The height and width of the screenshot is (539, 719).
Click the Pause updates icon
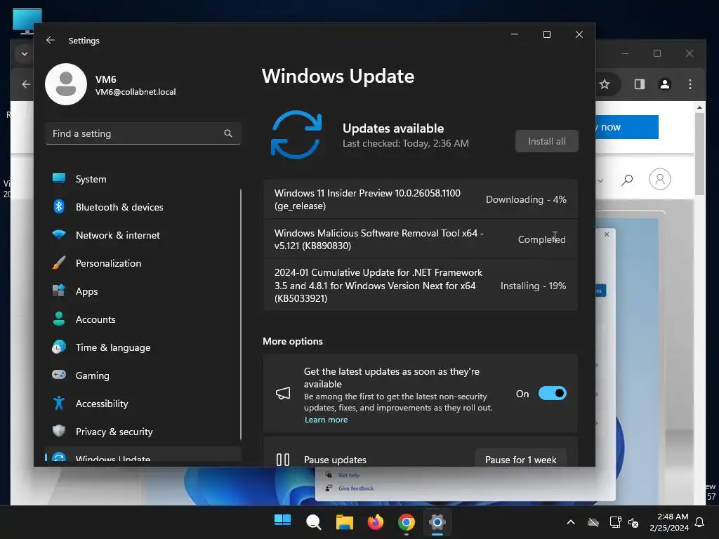coord(283,459)
